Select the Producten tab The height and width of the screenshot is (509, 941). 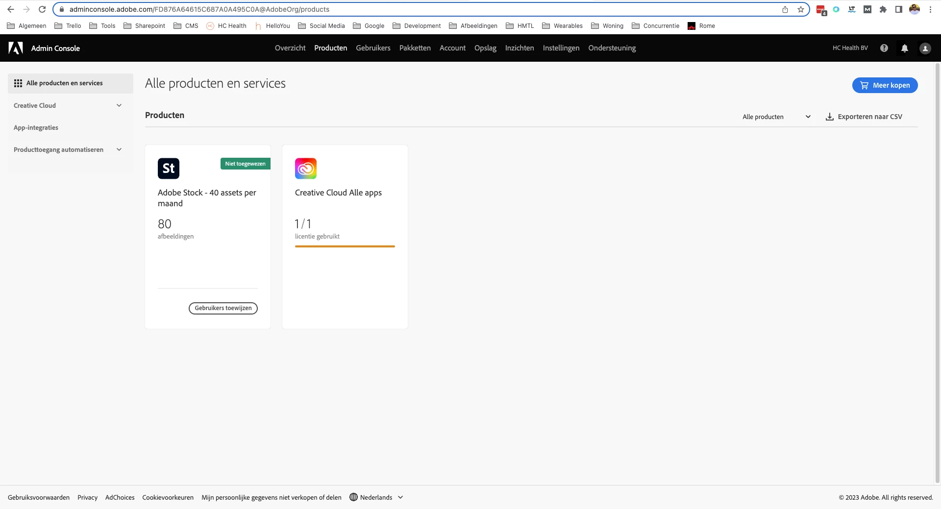tap(331, 48)
